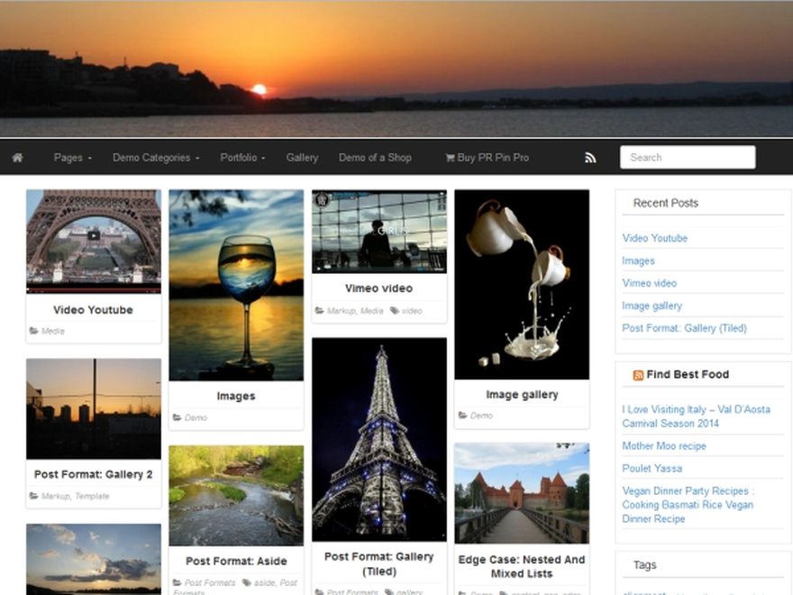This screenshot has height=595, width=793.
Task: Click the folder icon under Post Format: Gallery 2
Action: click(34, 496)
